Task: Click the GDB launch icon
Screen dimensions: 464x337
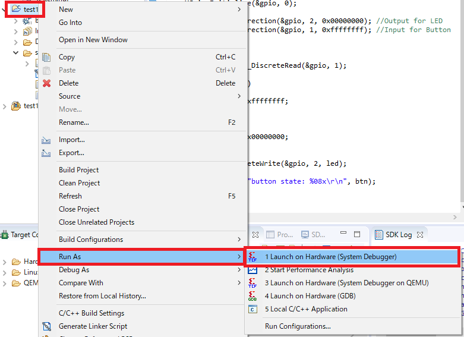Action: coord(252,296)
